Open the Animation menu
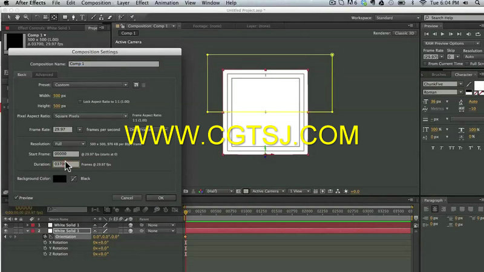 pyautogui.click(x=167, y=3)
